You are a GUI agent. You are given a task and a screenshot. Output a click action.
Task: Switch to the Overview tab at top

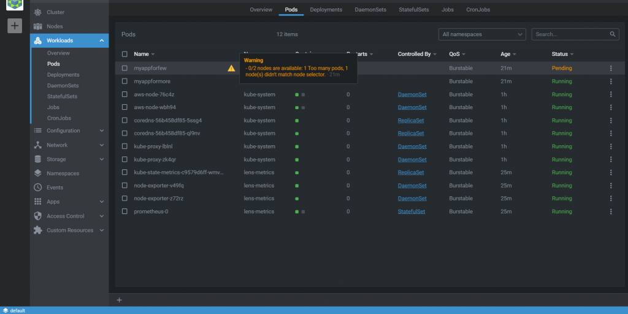click(x=261, y=10)
